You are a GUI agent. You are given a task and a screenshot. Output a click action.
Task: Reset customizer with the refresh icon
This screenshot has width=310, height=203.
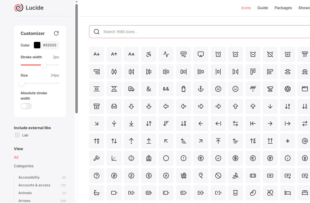[x=56, y=33]
